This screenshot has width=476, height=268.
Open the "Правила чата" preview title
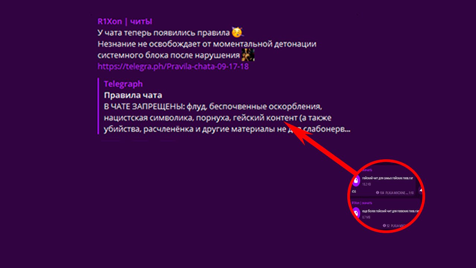[x=133, y=95]
